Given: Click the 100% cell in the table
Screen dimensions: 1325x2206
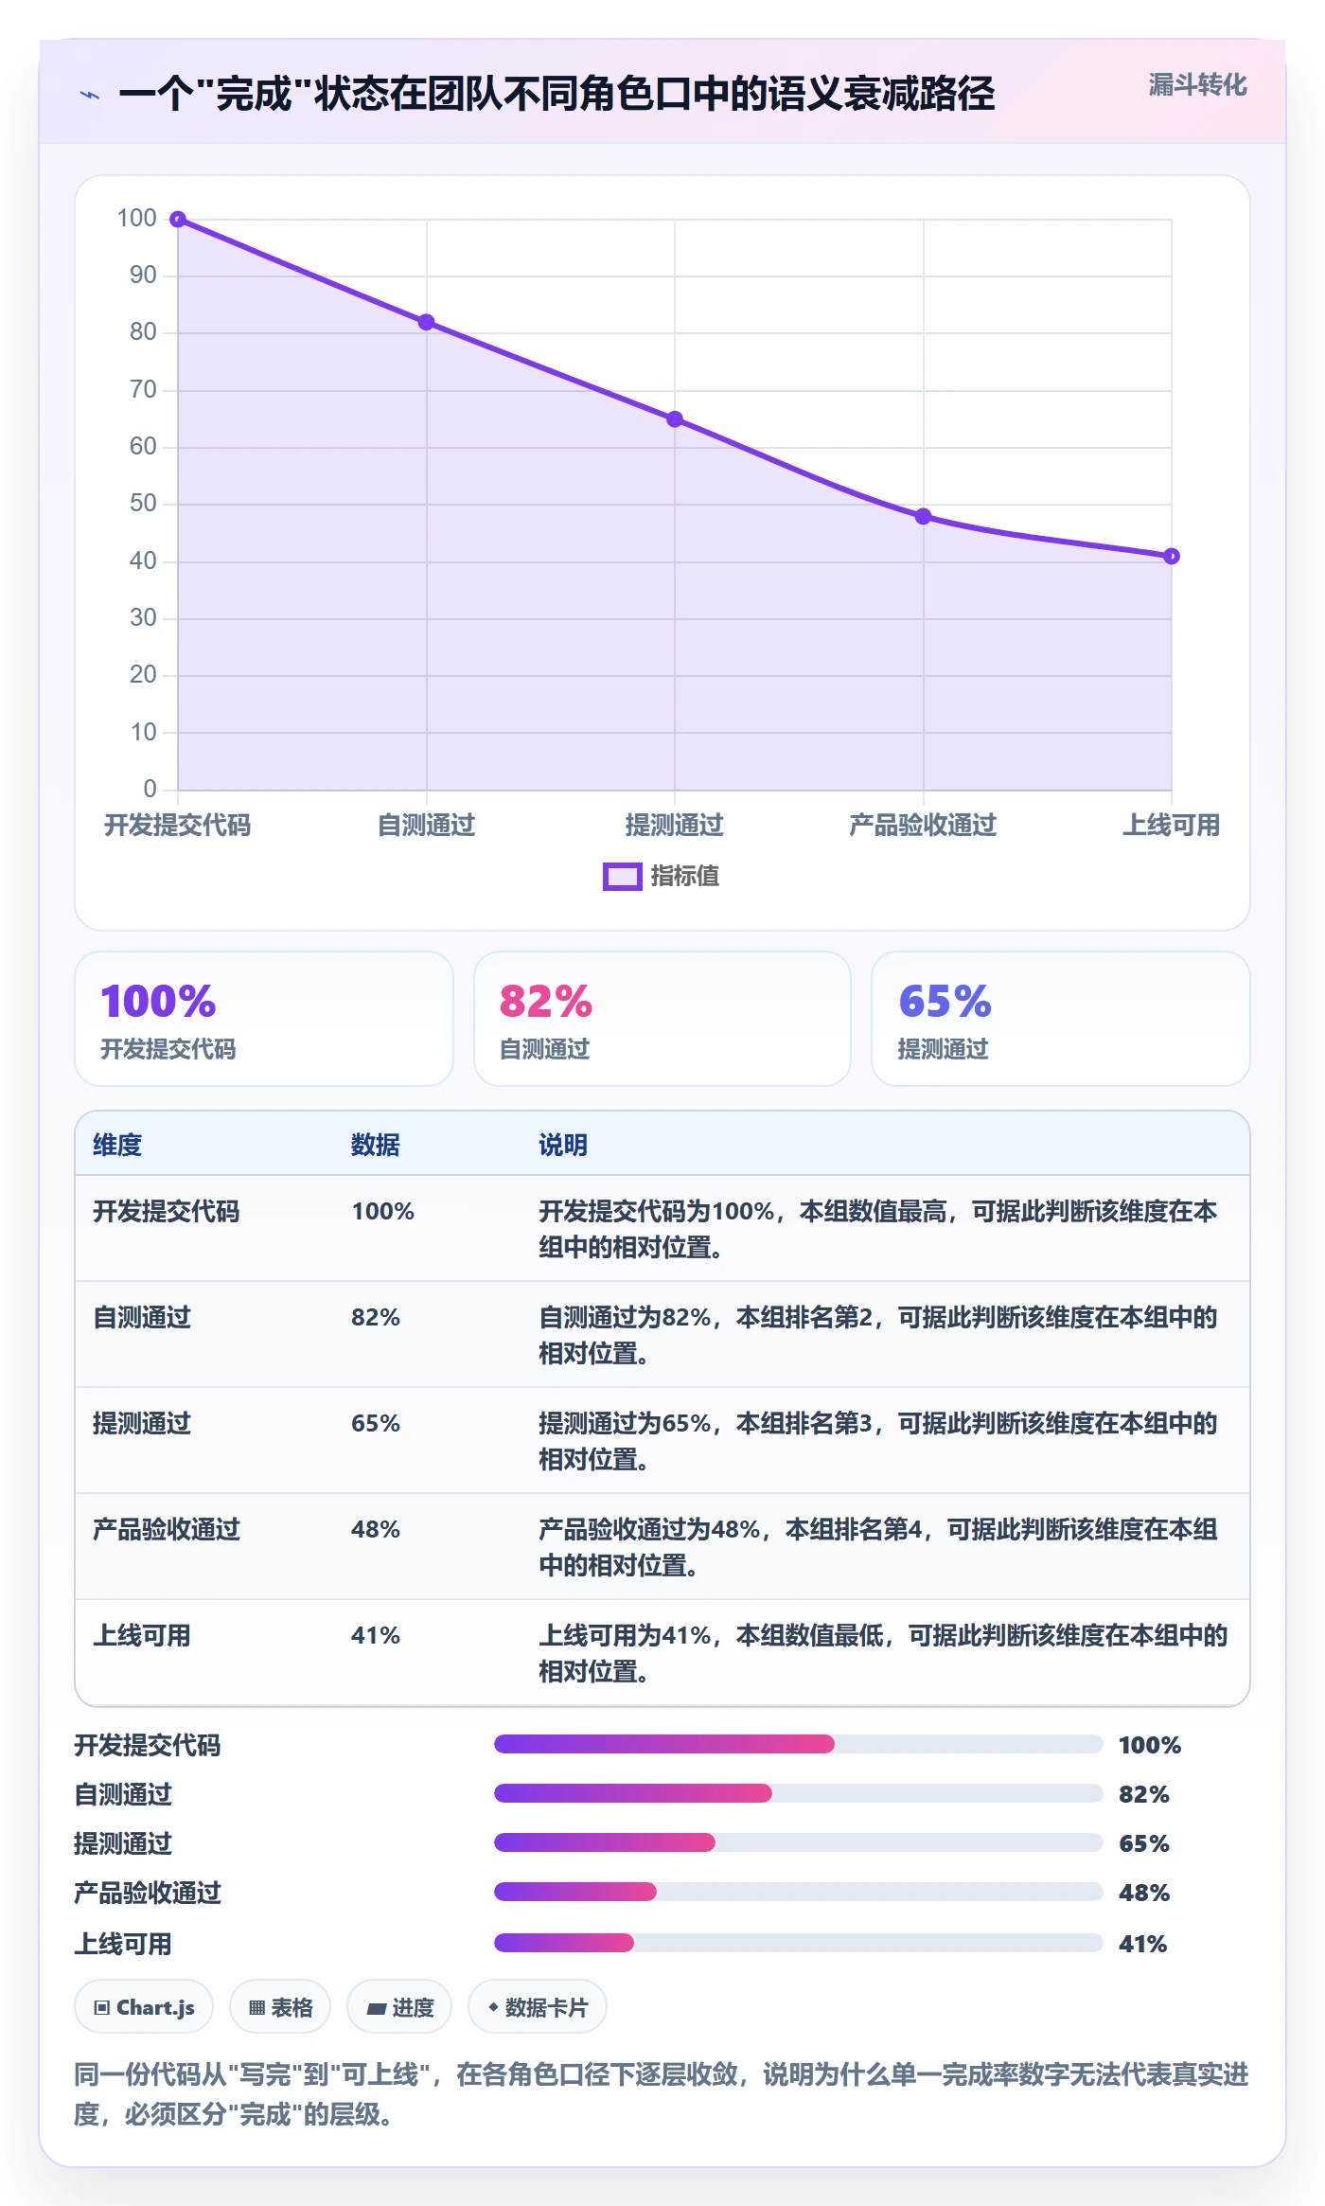Looking at the screenshot, I should (383, 1211).
